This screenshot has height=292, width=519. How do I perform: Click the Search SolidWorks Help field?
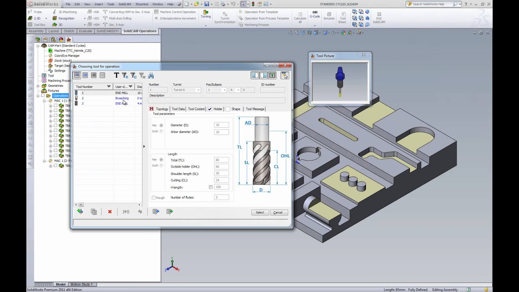click(430, 4)
